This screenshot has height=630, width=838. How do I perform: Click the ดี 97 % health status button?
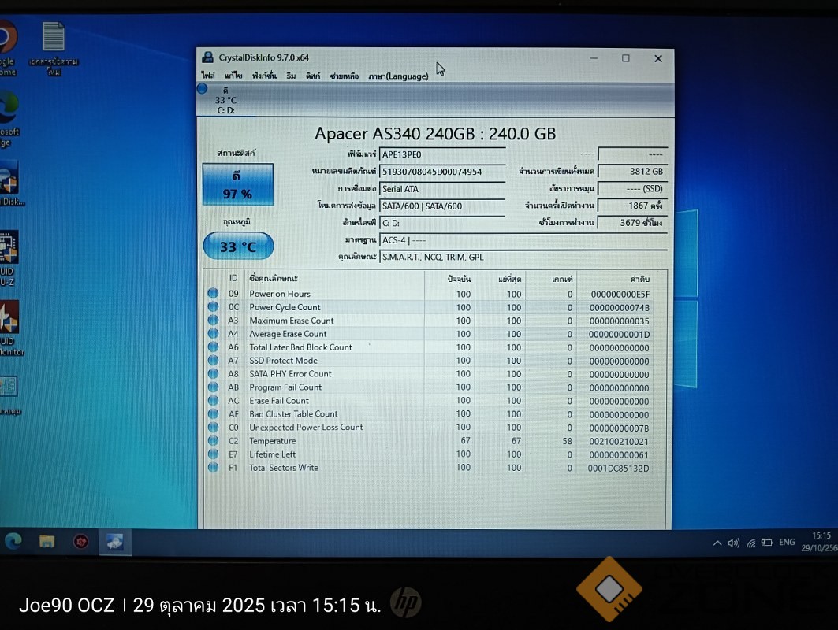238,184
